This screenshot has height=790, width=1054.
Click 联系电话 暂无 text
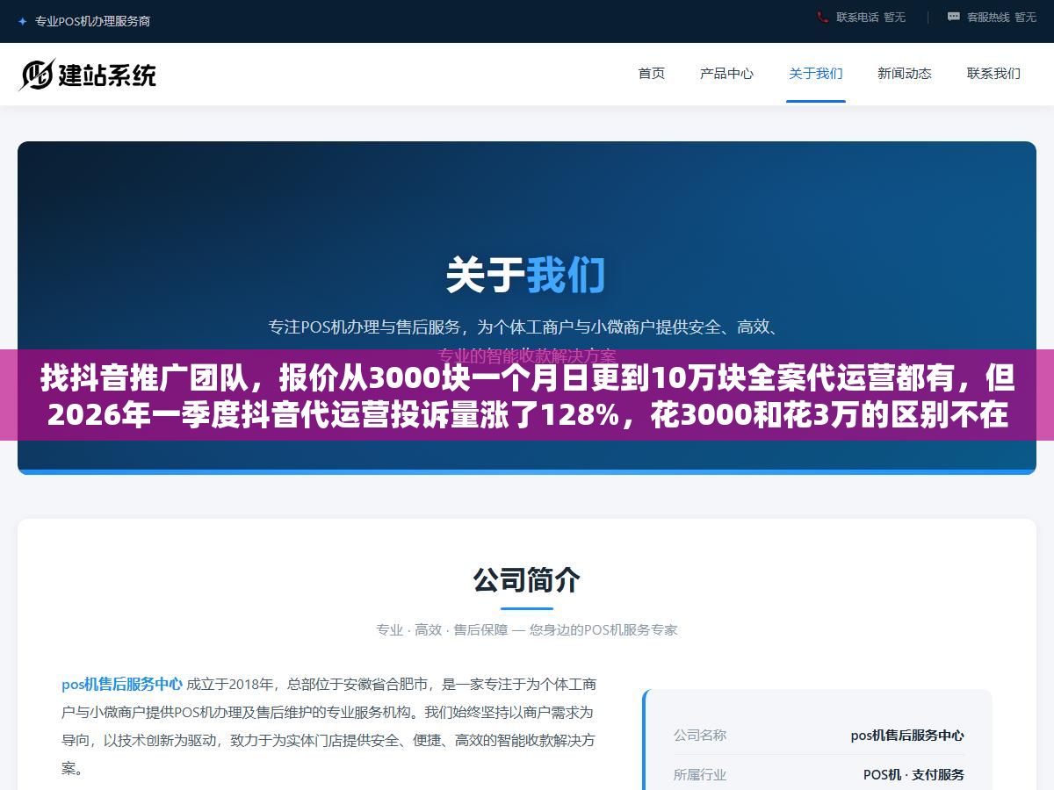point(870,17)
